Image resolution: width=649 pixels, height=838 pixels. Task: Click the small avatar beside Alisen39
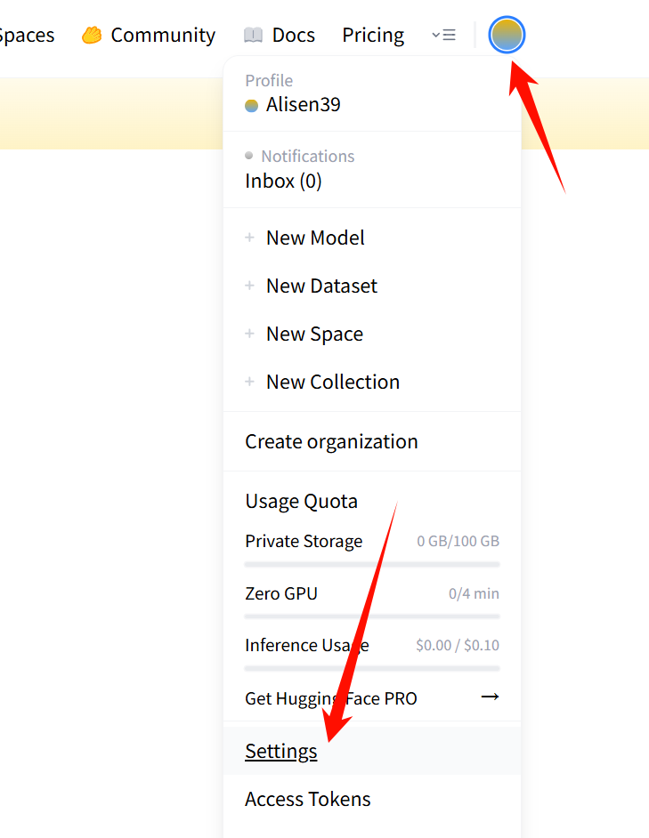[252, 106]
